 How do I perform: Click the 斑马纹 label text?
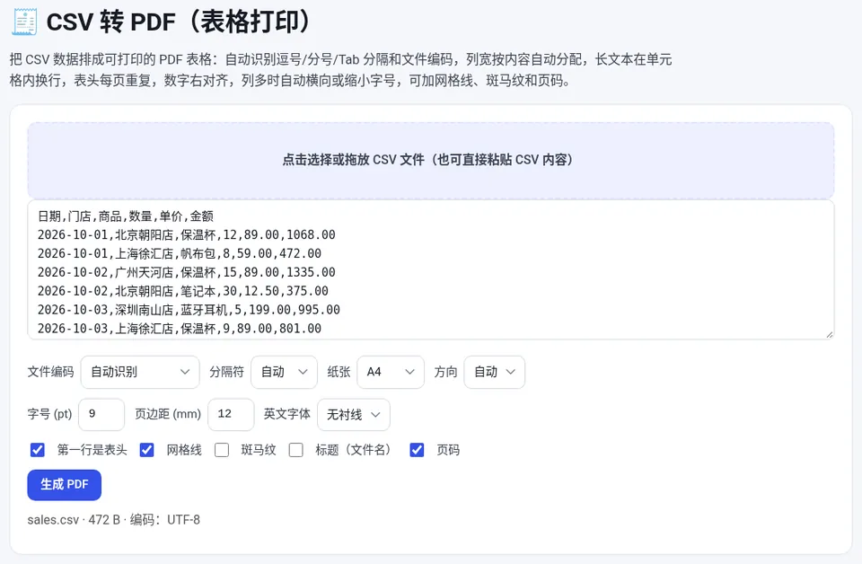pos(259,450)
